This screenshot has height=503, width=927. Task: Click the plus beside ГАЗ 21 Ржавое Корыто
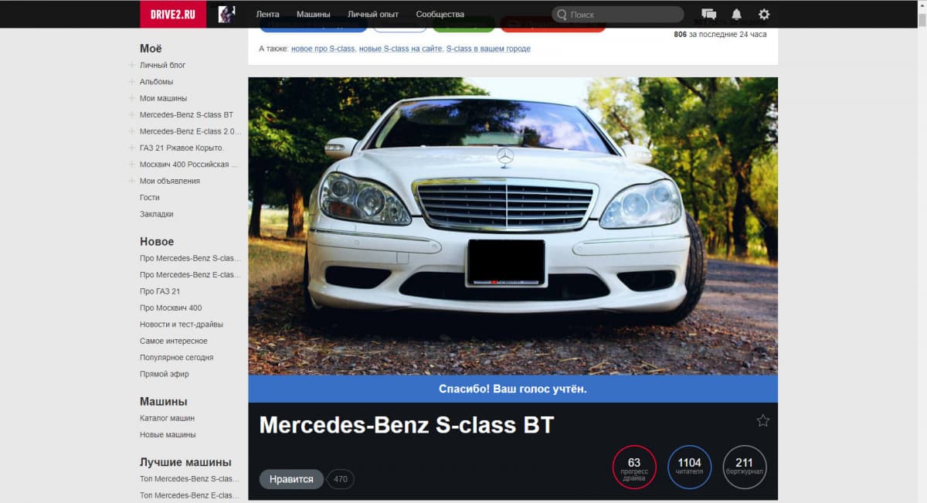(132, 148)
